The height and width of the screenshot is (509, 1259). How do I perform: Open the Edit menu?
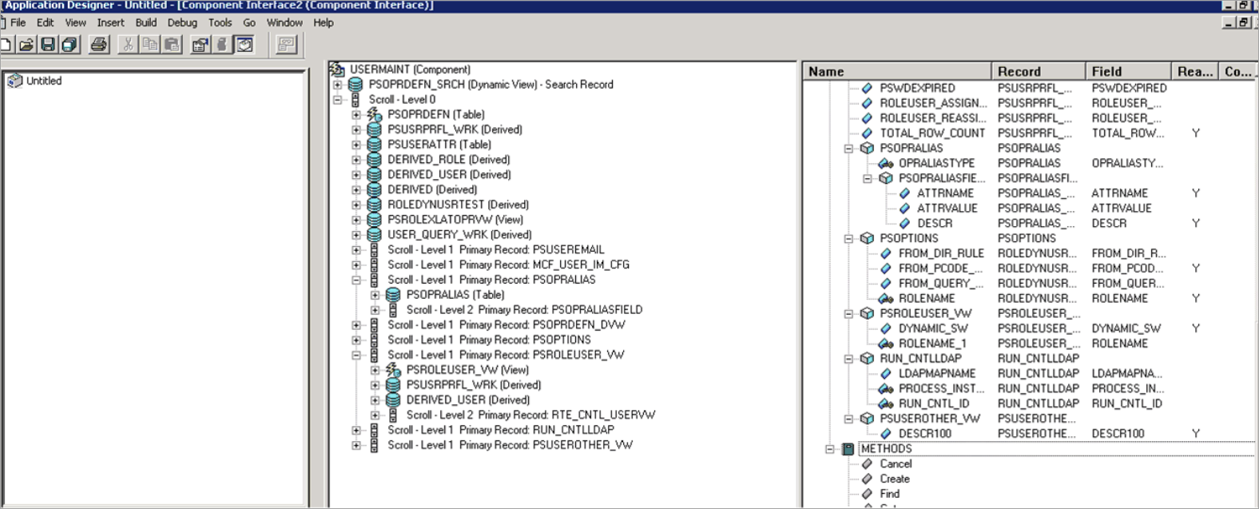point(46,22)
